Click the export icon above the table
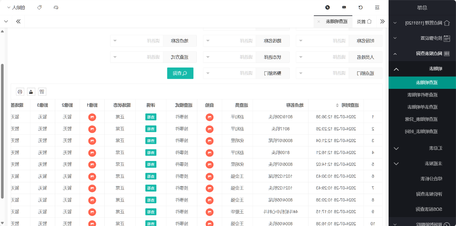 pos(31,91)
